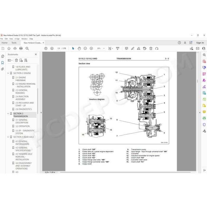Click the document horizontal scrollbar

click(125, 172)
